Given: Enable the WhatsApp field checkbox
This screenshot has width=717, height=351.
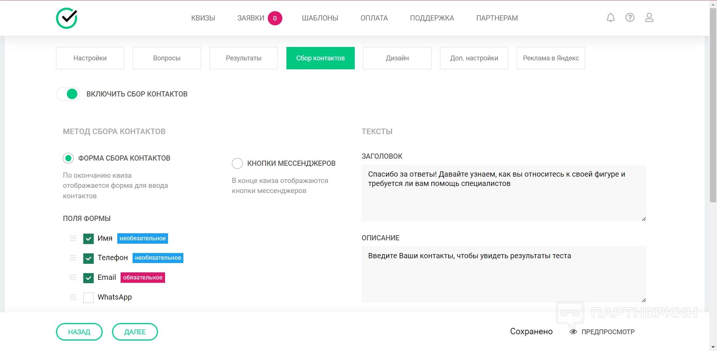Looking at the screenshot, I should pos(89,297).
